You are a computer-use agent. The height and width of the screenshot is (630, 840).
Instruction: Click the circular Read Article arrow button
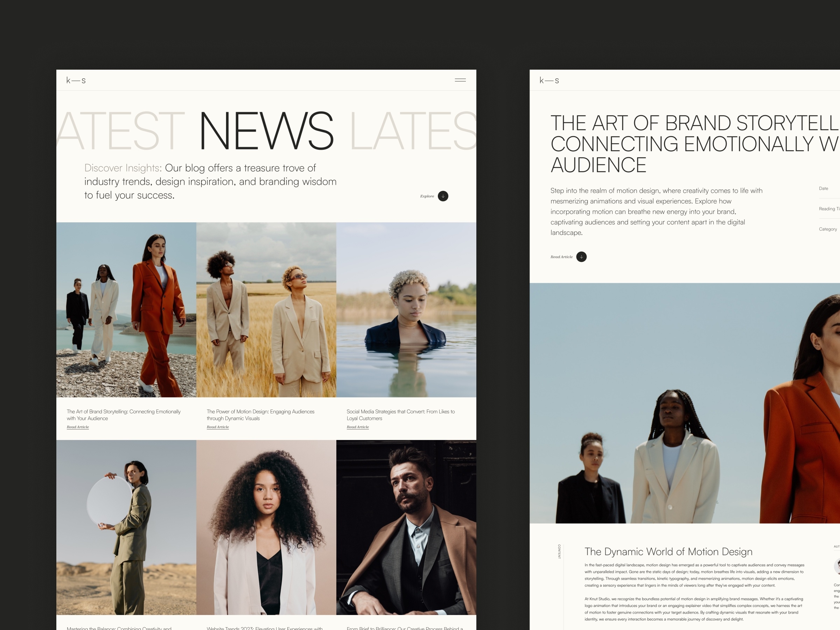click(581, 257)
